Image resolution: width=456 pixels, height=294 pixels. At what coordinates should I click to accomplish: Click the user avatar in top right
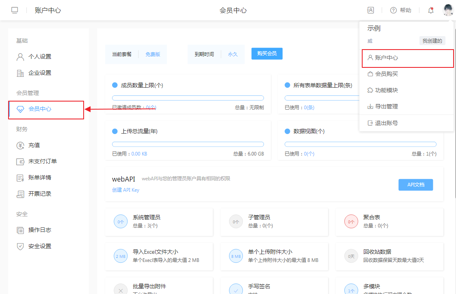[448, 10]
